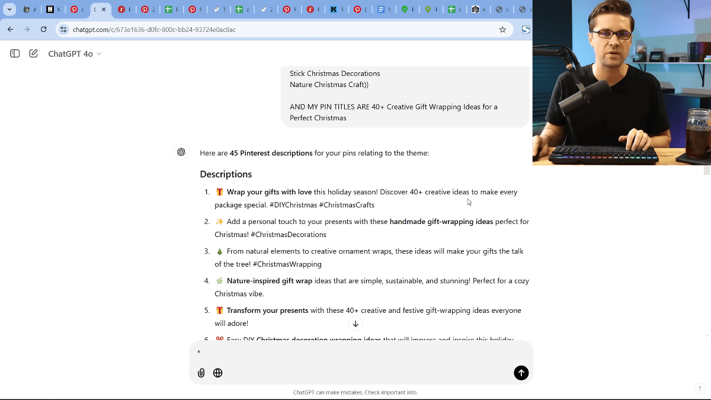The height and width of the screenshot is (400, 711).
Task: Click the sparkles emoji on description 2
Action: 219,222
